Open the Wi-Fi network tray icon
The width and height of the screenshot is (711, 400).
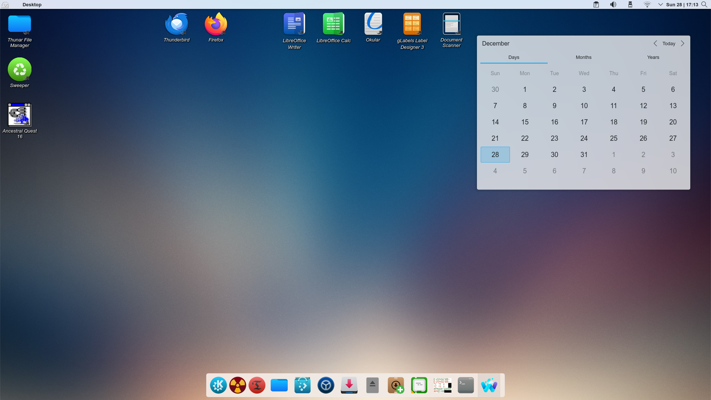(x=647, y=5)
